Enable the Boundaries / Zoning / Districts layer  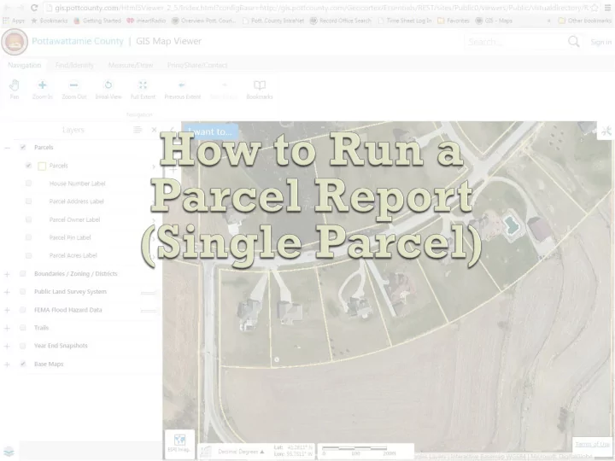click(23, 274)
